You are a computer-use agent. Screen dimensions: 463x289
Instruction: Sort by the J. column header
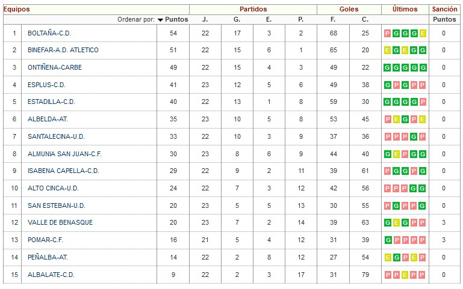coord(205,19)
